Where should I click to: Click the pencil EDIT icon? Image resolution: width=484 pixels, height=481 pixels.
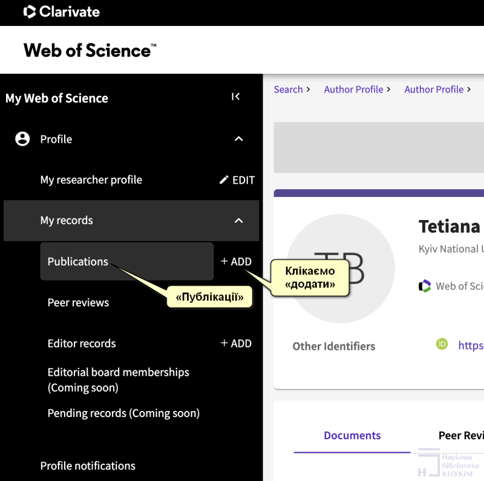click(224, 180)
